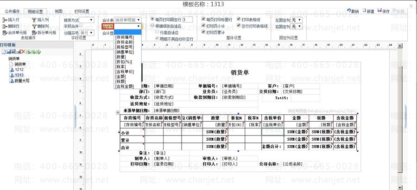
Task: Choose [数量] in dropdown list
Action: (120, 57)
